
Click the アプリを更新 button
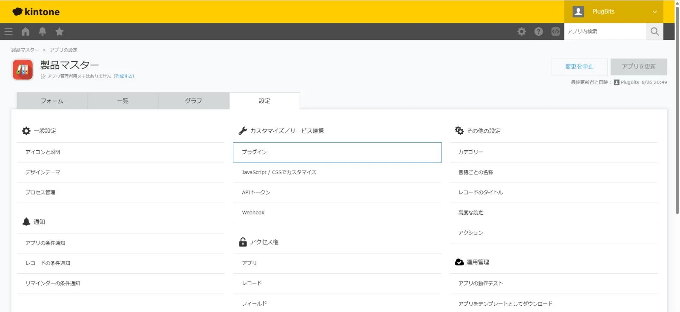(639, 67)
